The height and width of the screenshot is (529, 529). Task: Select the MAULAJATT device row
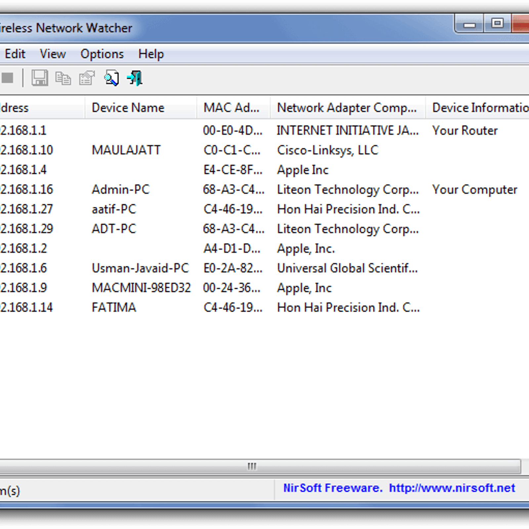pos(126,150)
